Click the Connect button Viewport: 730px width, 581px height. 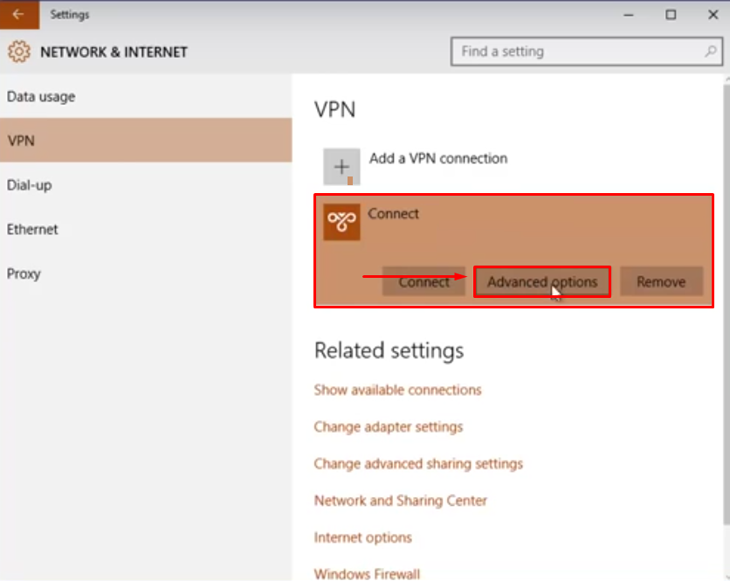point(424,281)
